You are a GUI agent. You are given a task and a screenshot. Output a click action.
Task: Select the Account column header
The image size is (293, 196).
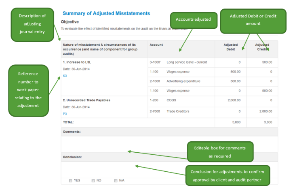pos(156,45)
